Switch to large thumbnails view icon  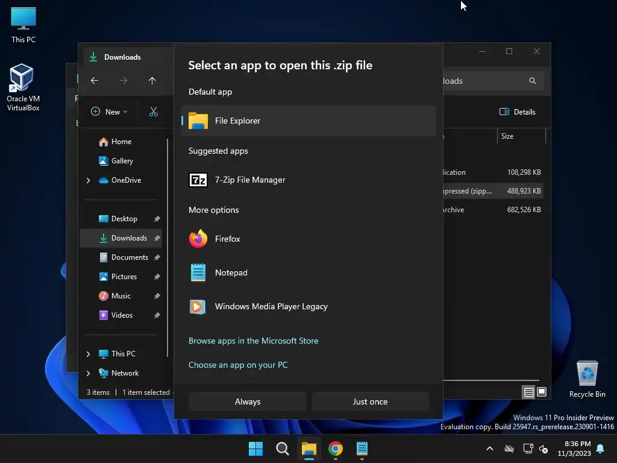click(542, 392)
